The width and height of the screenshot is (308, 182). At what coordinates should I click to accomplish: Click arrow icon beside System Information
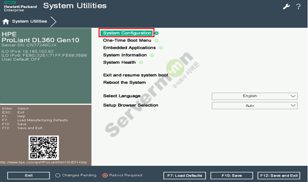pos(152,55)
